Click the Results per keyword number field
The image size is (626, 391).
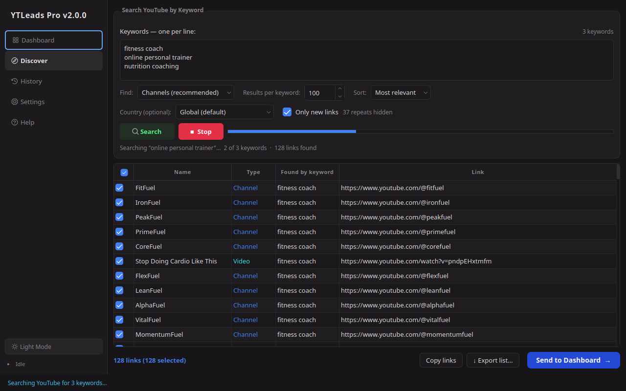coord(320,92)
